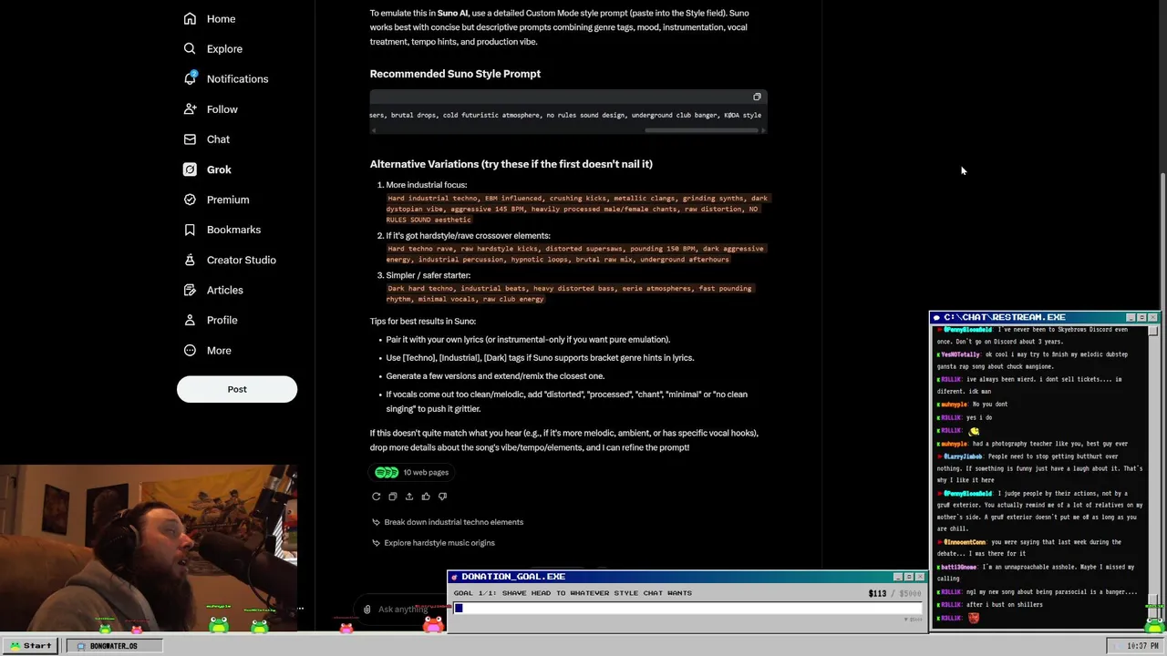Select BONGWATER_OS taskbar item
This screenshot has width=1167, height=656.
tap(114, 646)
